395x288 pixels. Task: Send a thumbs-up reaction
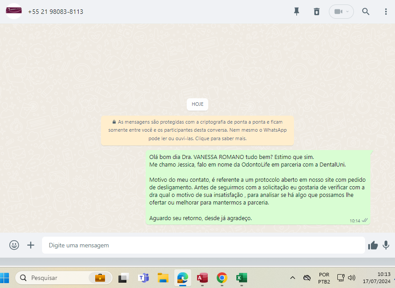(x=373, y=245)
